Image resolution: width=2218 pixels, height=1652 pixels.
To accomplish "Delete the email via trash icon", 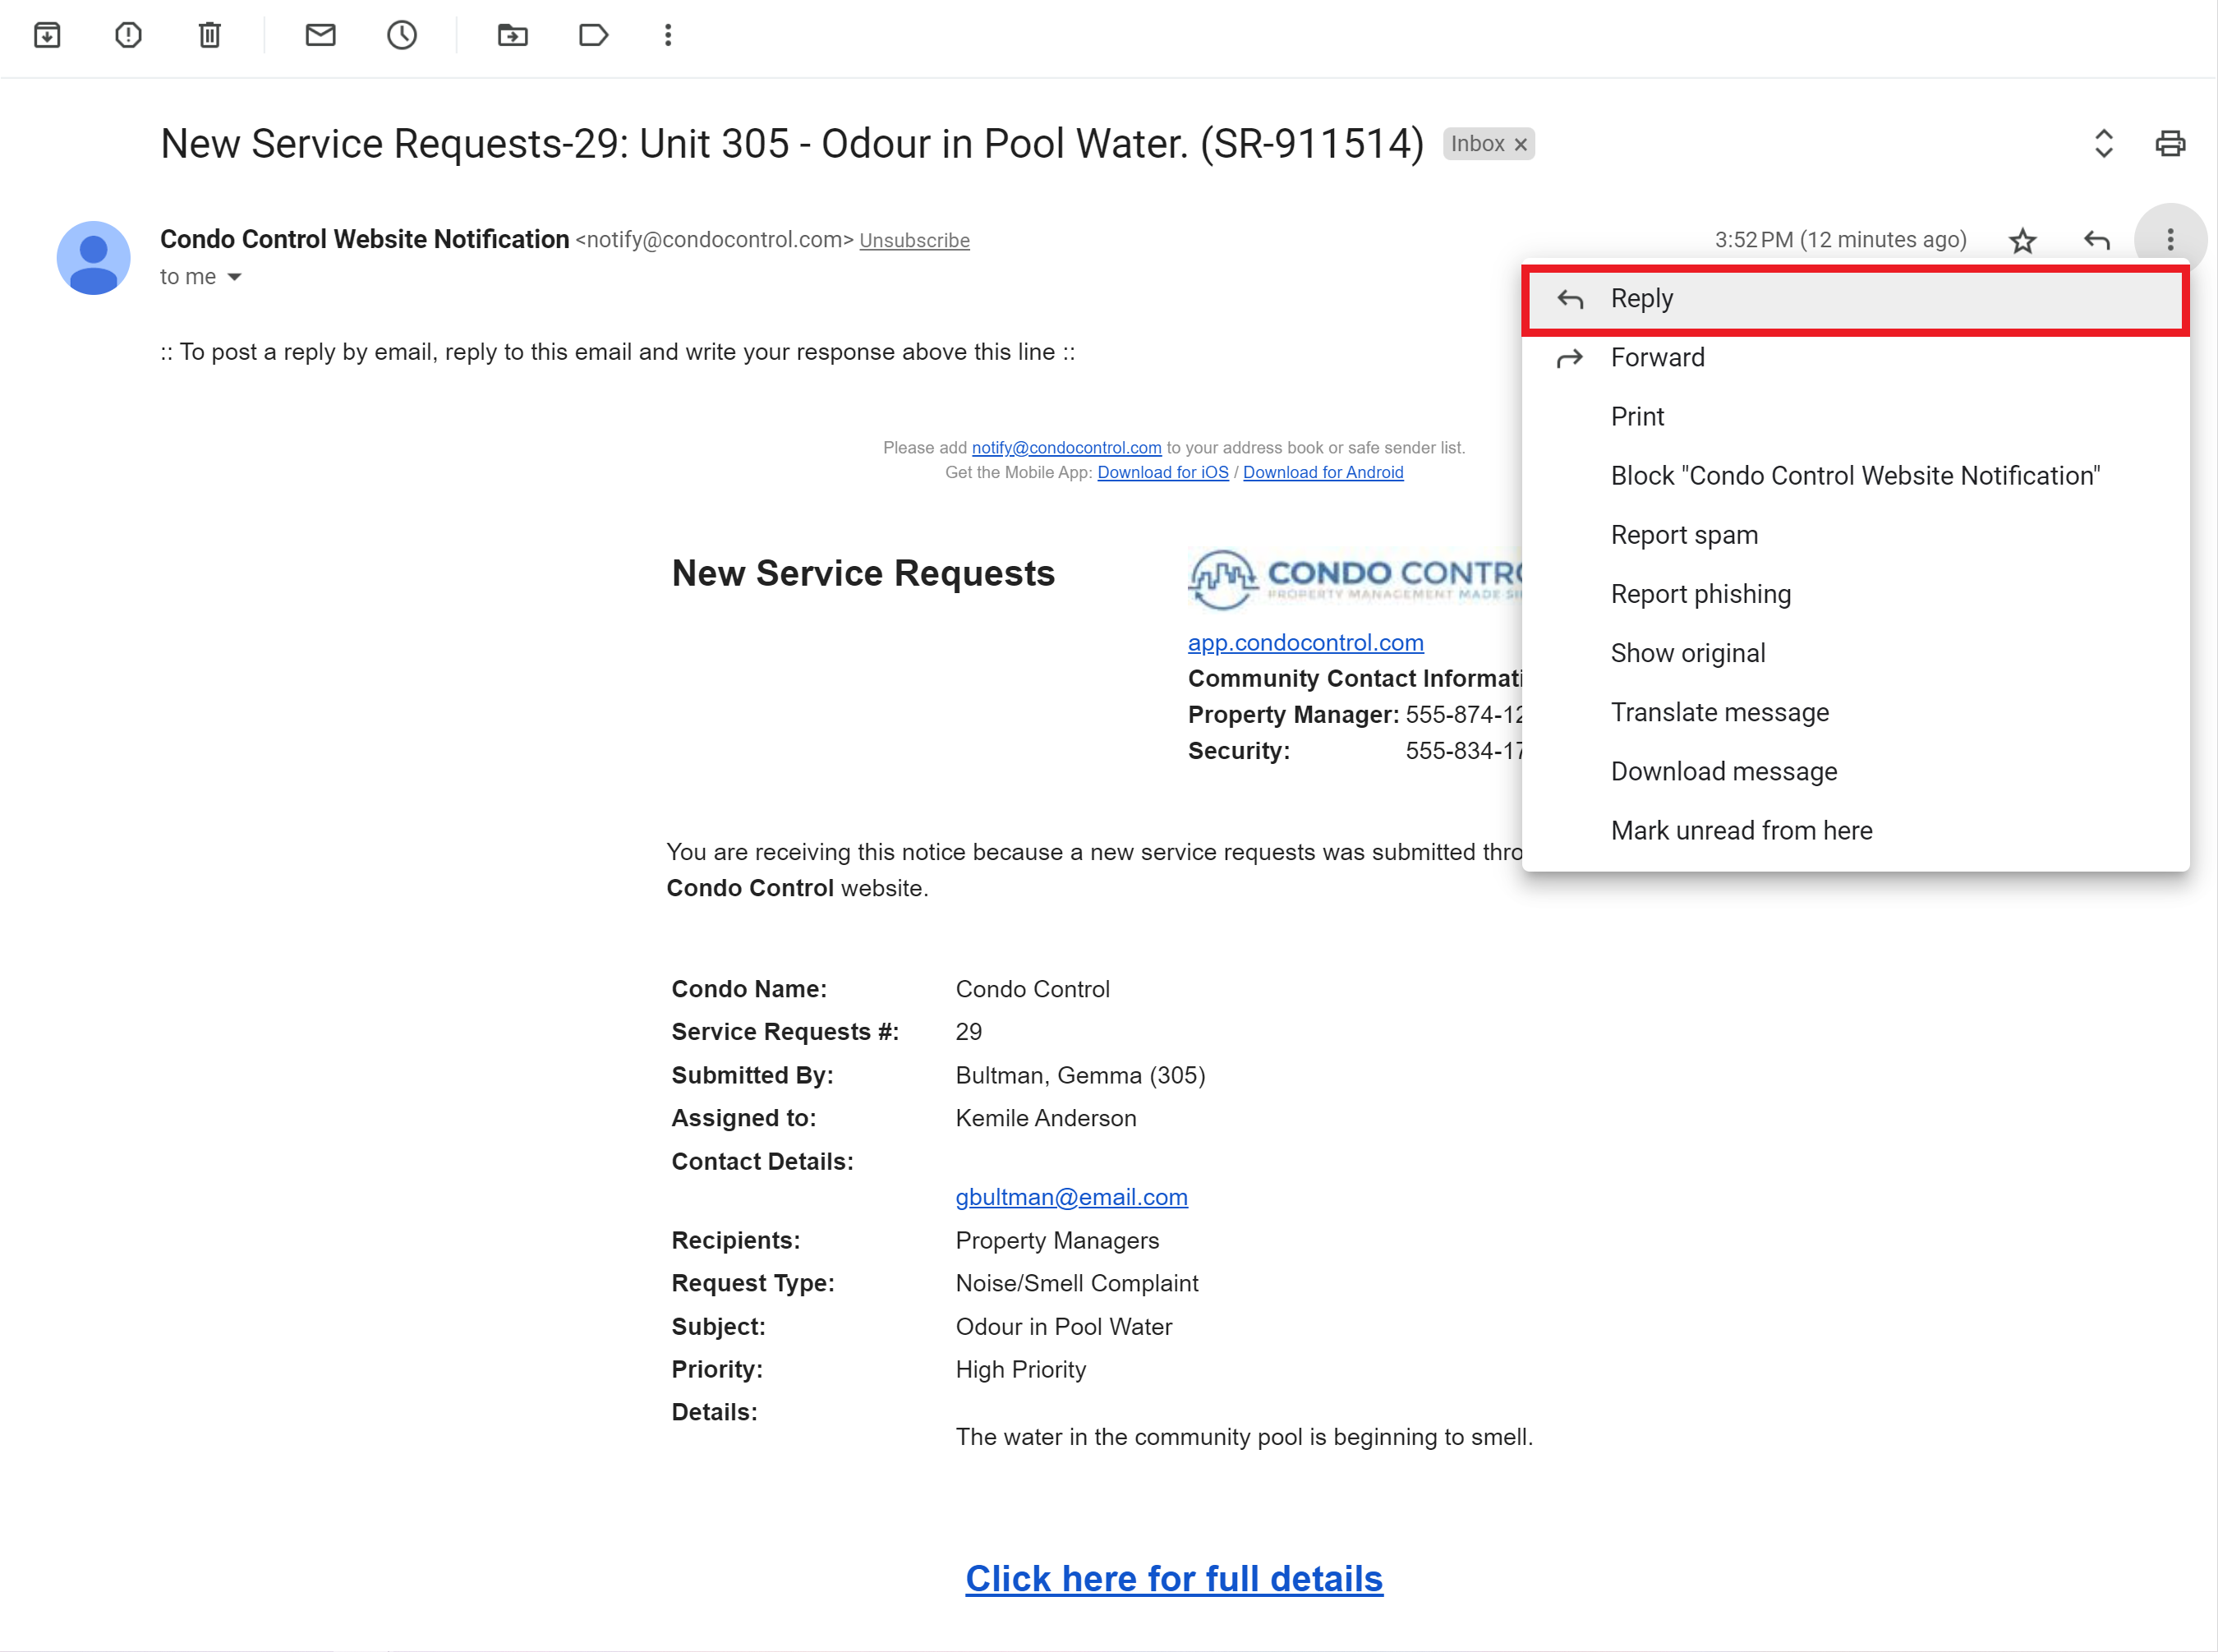I will click(209, 35).
